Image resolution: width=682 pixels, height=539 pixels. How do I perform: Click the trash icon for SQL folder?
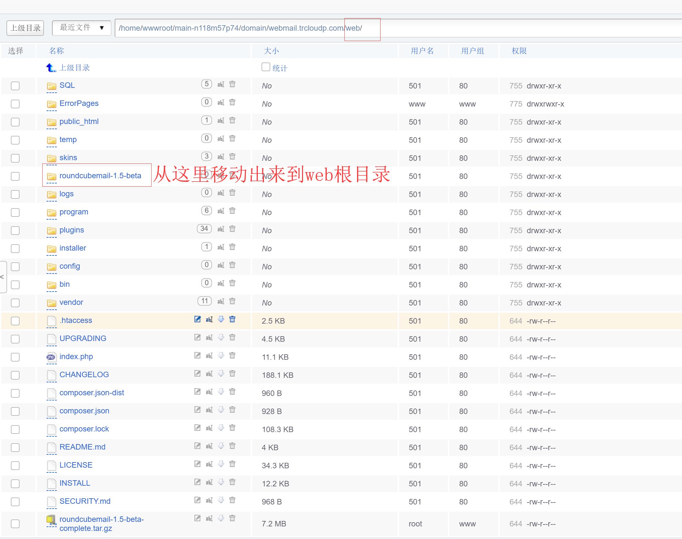232,84
